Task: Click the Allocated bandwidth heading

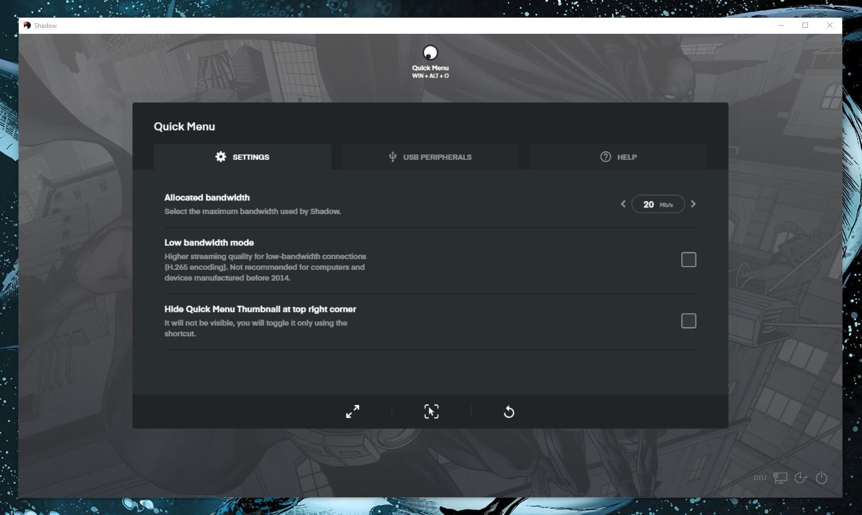Action: tap(207, 197)
